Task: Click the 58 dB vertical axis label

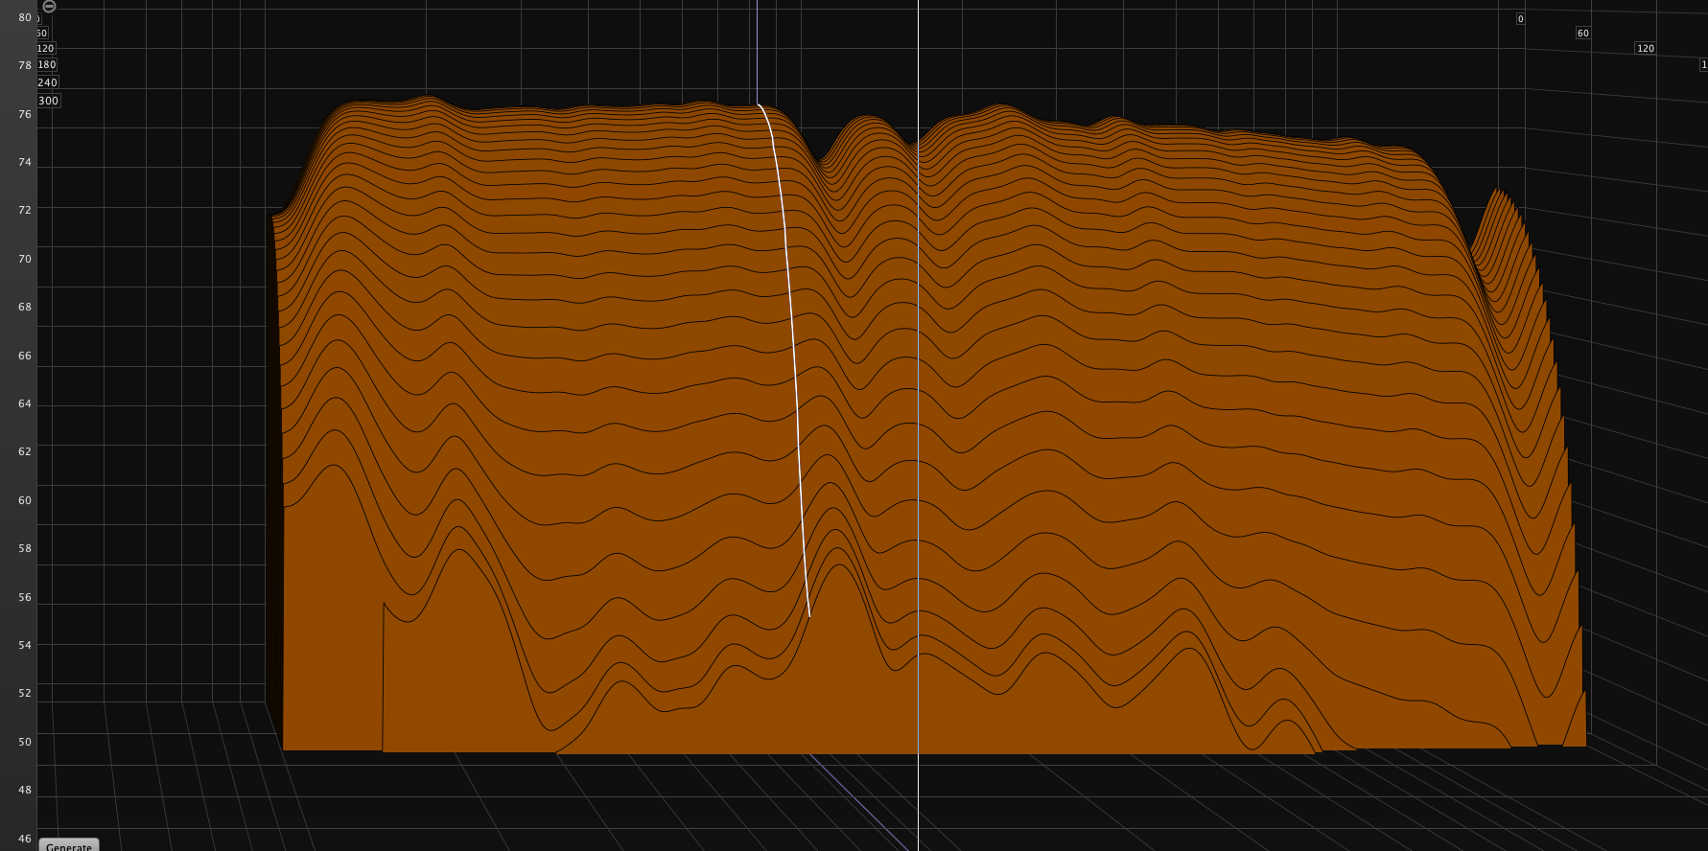Action: (25, 548)
